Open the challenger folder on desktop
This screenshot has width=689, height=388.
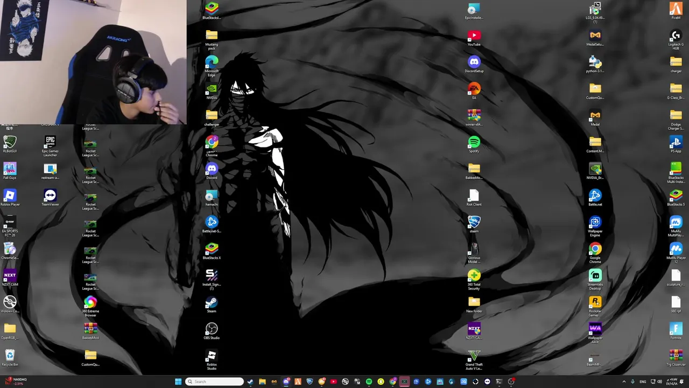[x=212, y=117]
